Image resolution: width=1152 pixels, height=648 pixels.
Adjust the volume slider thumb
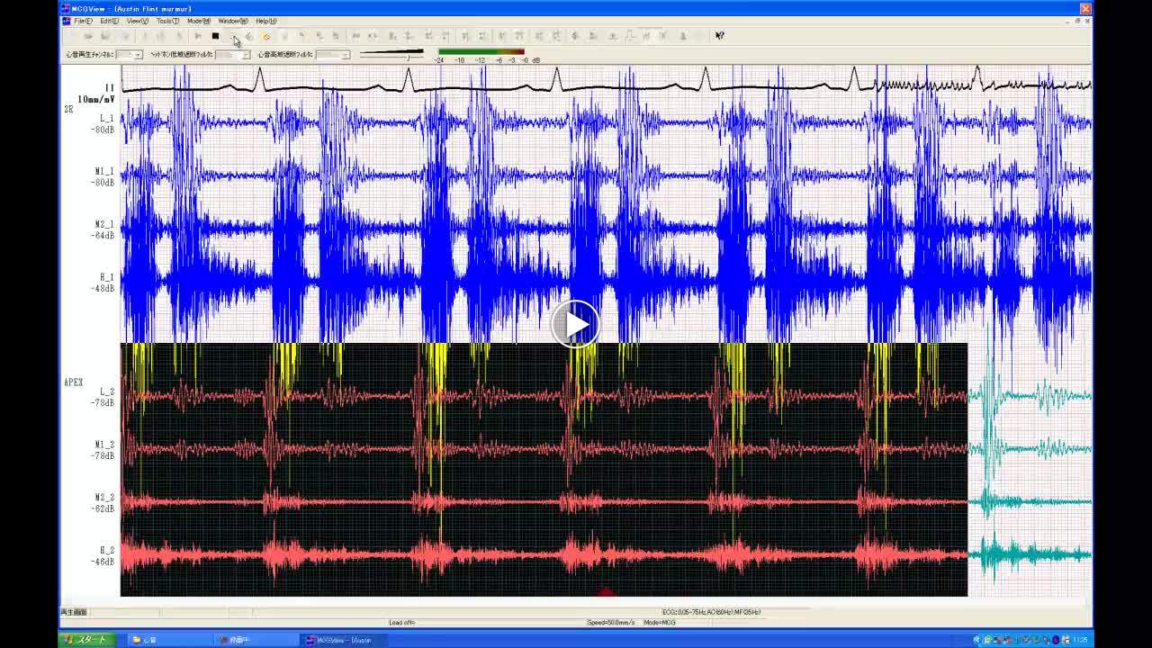tap(409, 56)
